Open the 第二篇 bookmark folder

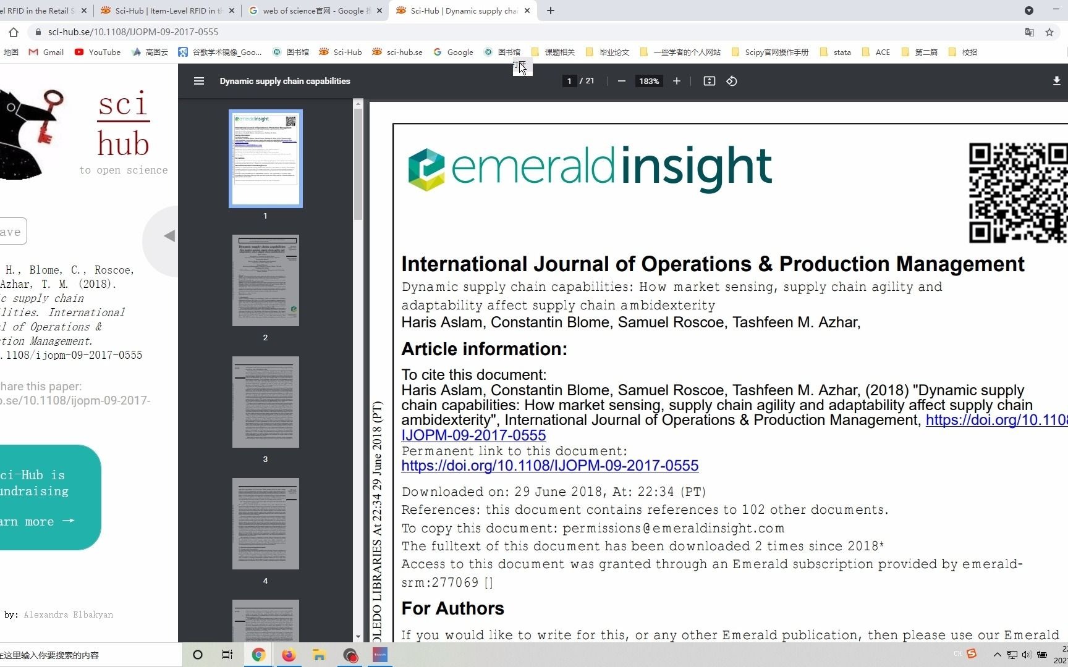point(920,52)
